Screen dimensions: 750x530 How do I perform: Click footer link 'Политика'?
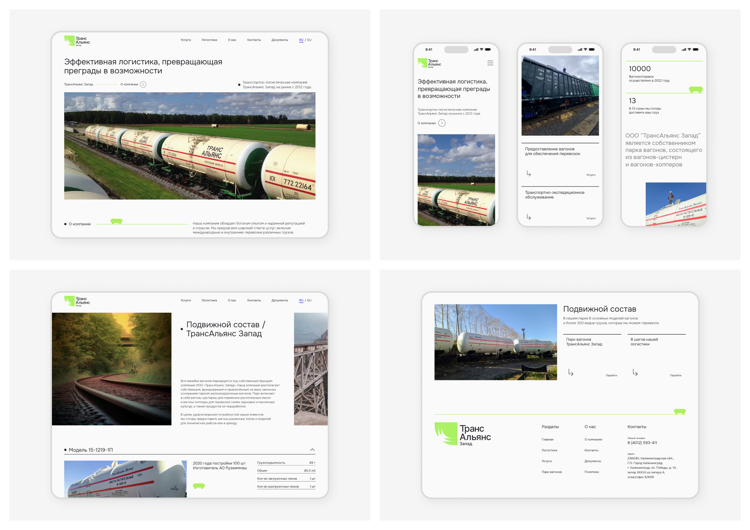[591, 472]
